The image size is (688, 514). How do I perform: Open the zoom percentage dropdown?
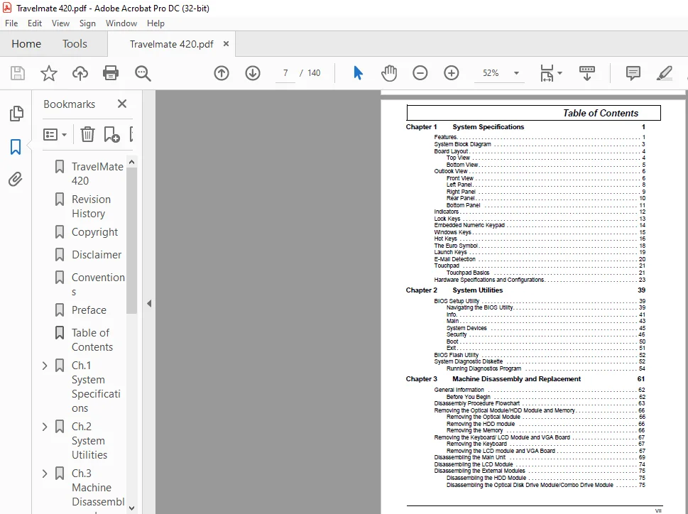pos(516,73)
